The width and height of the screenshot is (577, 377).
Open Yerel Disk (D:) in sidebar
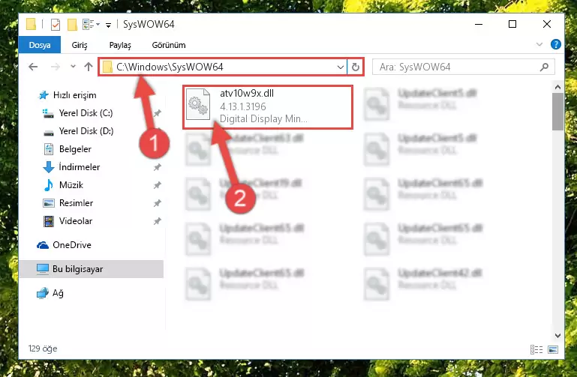pyautogui.click(x=86, y=131)
